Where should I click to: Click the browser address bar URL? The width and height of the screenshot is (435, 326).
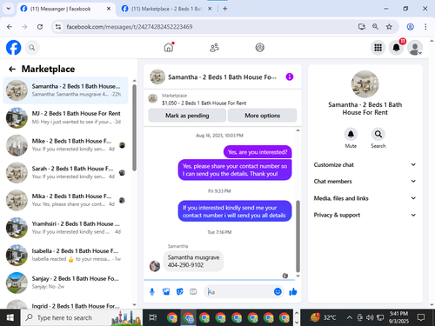129,27
